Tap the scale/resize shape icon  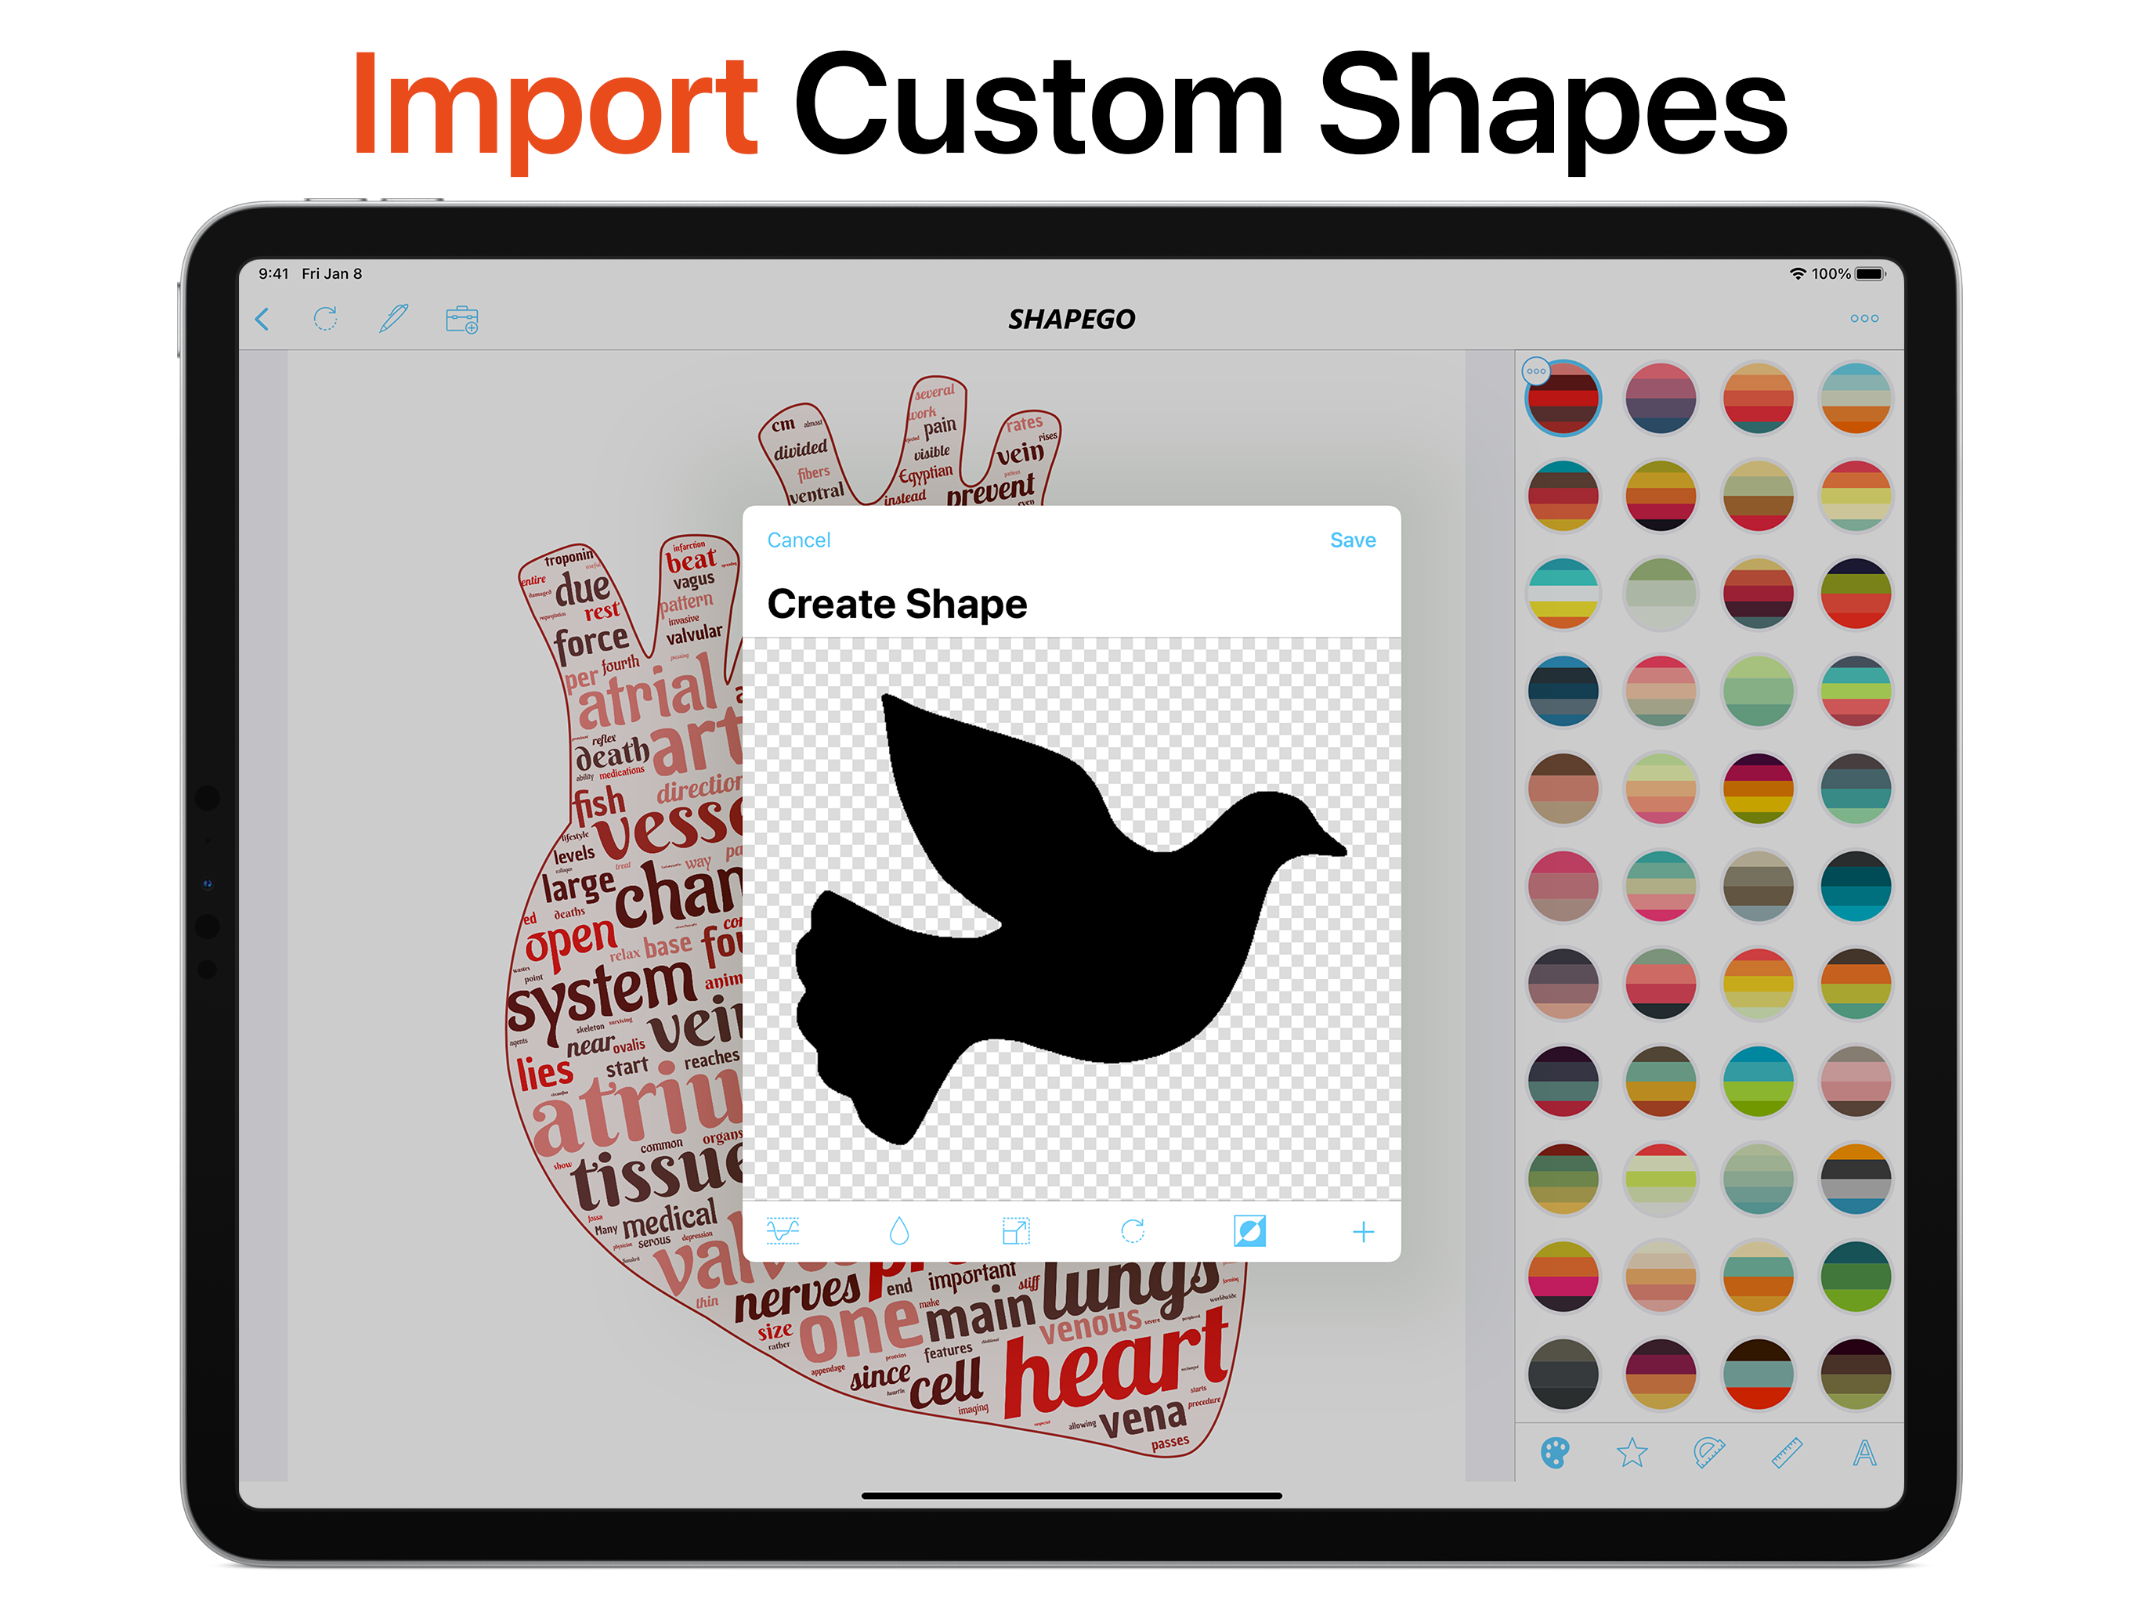[x=1016, y=1230]
